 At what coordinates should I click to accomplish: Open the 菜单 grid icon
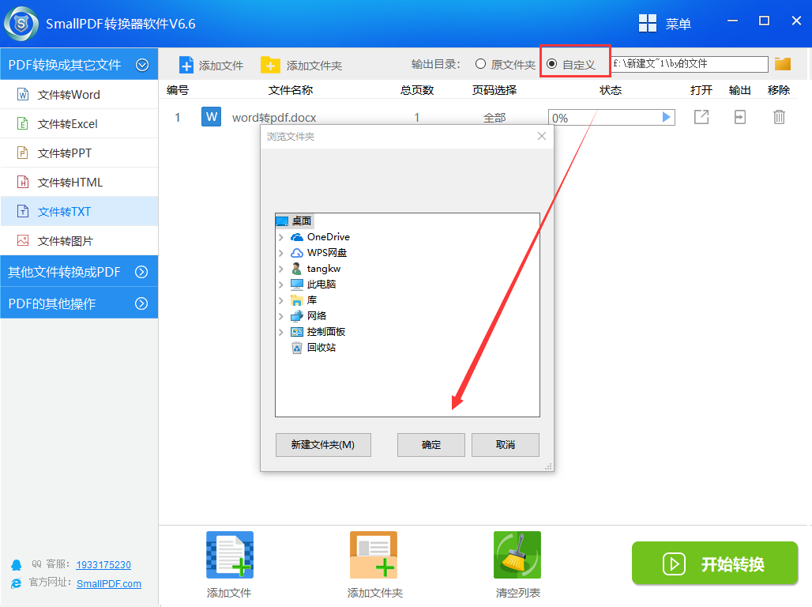648,24
